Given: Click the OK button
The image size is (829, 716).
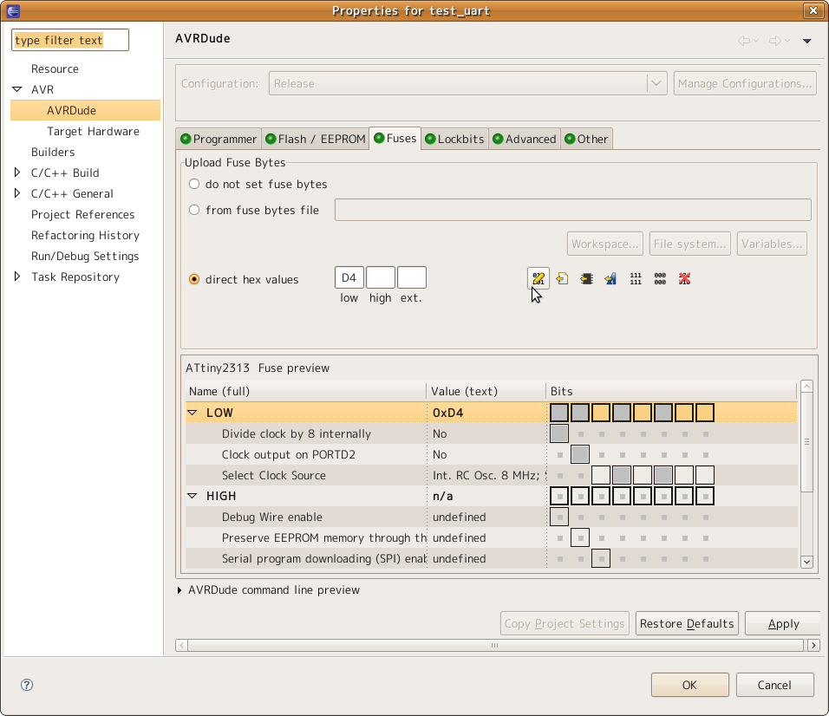Looking at the screenshot, I should 690,685.
